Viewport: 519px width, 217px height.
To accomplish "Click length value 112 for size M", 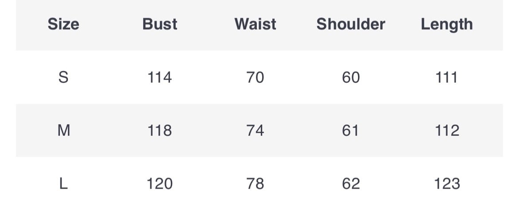I will [447, 131].
